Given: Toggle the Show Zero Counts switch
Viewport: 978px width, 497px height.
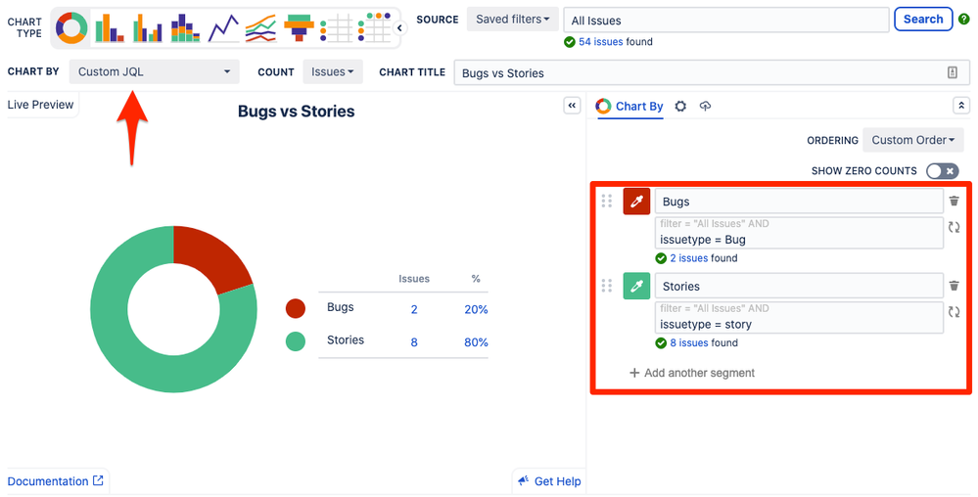Looking at the screenshot, I should tap(942, 171).
